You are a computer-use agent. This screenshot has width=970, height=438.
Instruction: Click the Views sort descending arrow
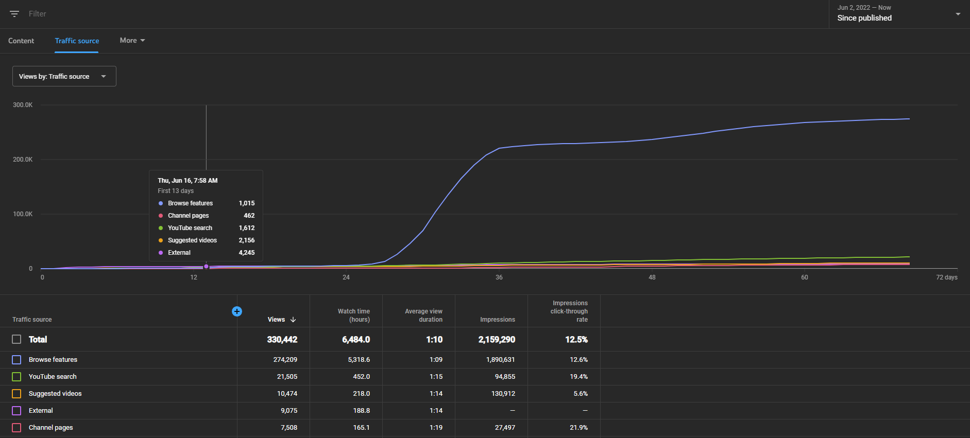pos(293,320)
